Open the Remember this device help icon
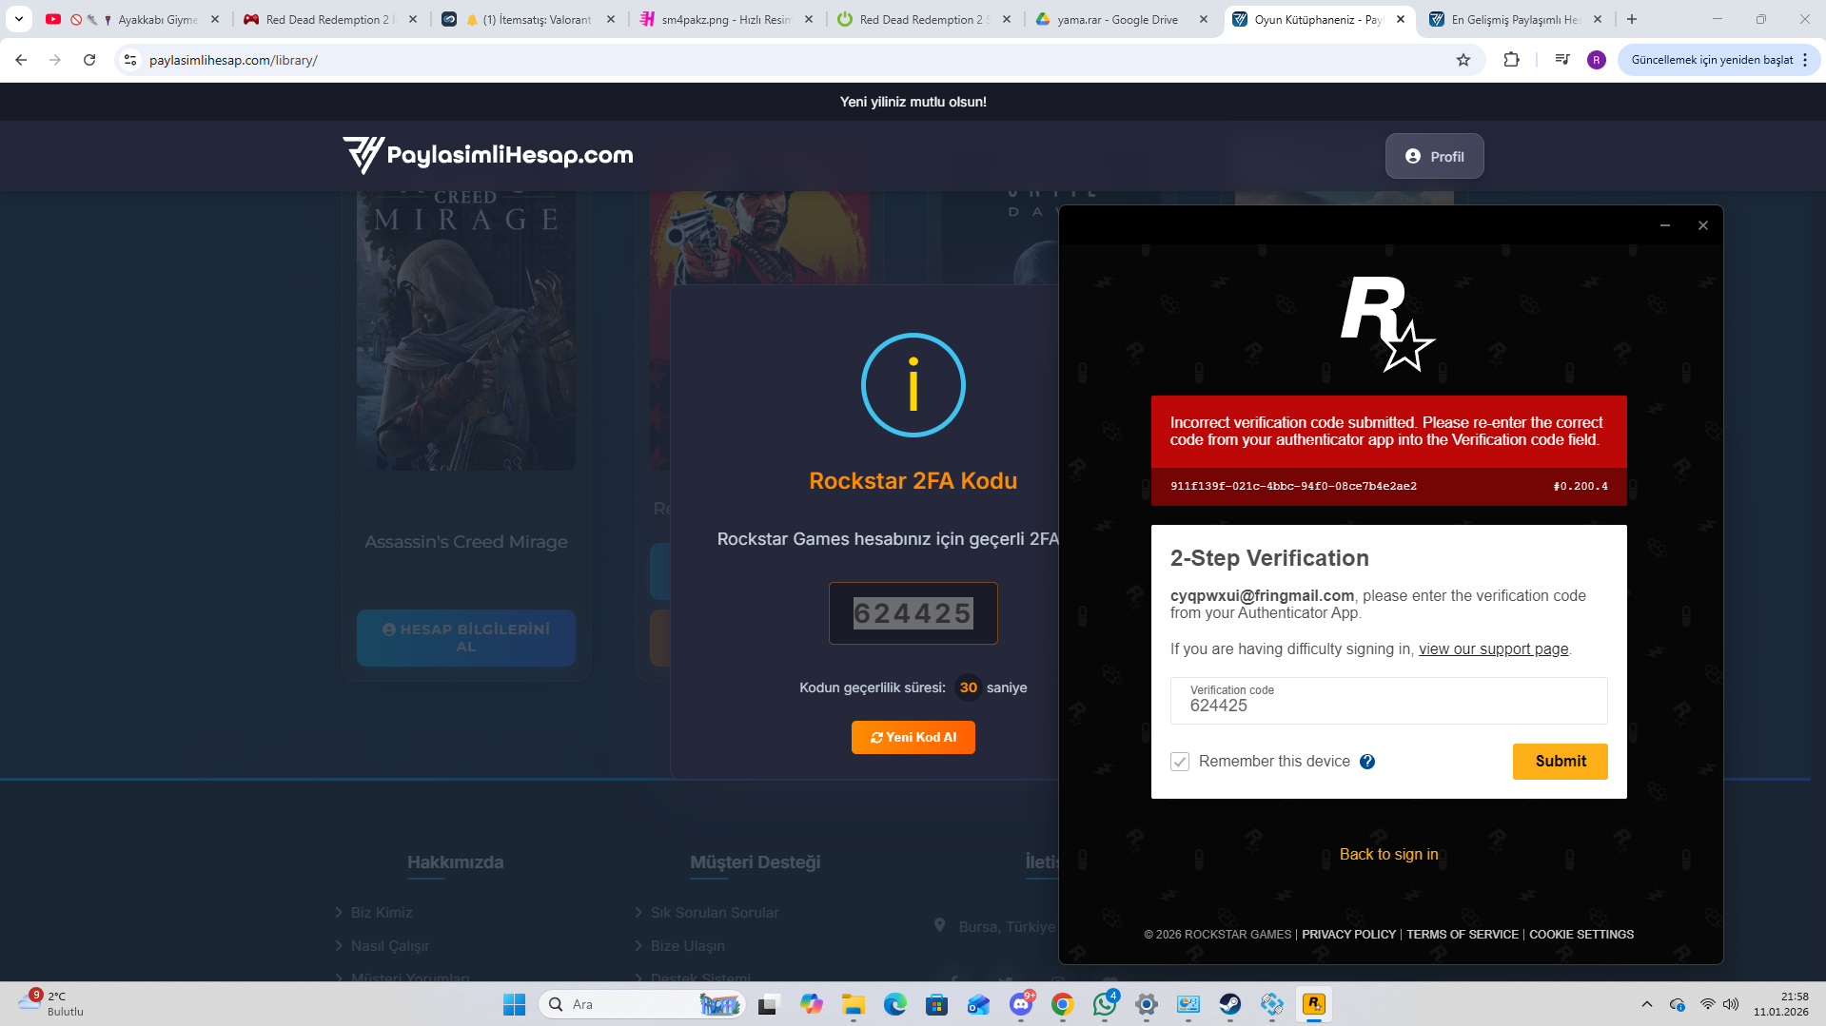The height and width of the screenshot is (1026, 1826). coord(1367,762)
